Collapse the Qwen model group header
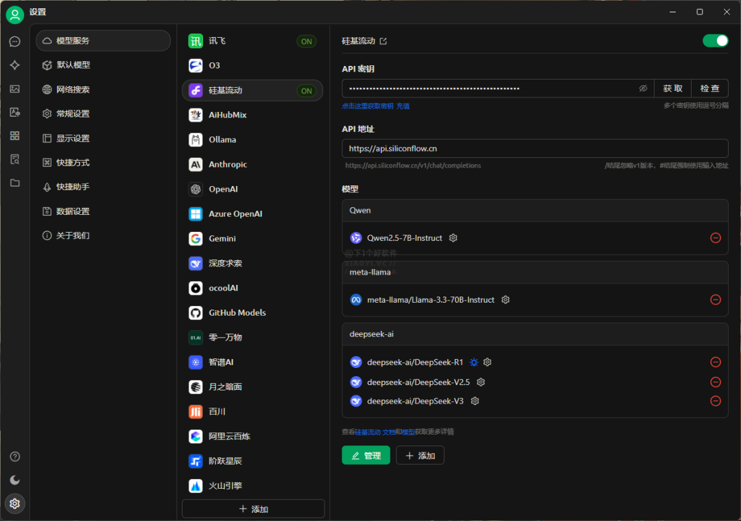 click(x=535, y=210)
